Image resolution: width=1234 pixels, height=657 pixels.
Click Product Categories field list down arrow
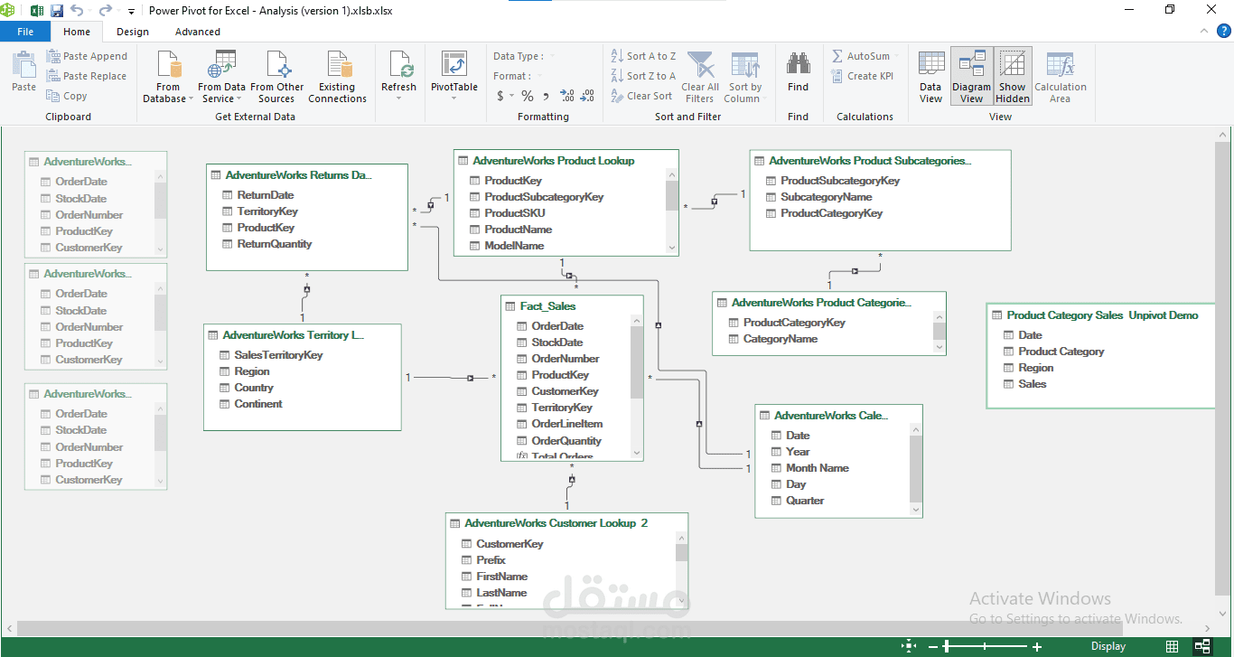(940, 347)
